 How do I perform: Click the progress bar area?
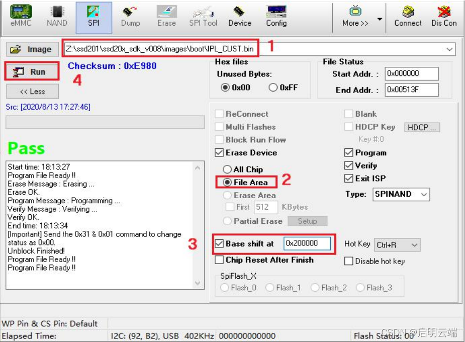(x=105, y=122)
